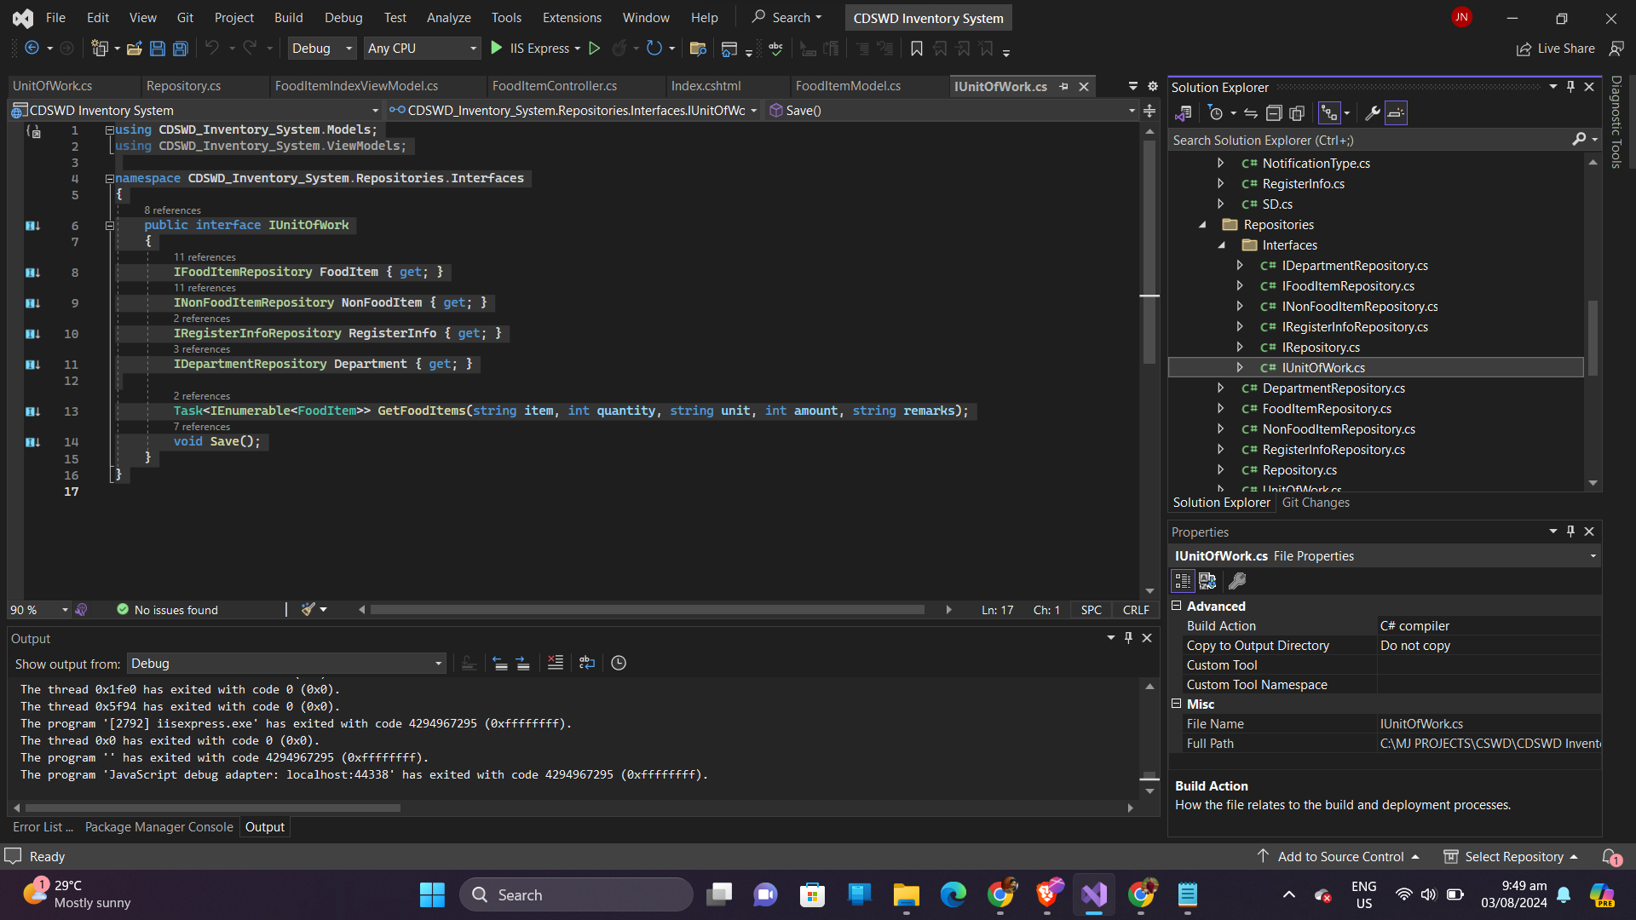Image resolution: width=1636 pixels, height=920 pixels.
Task: Click the Find in Files folder-search icon
Action: point(698,49)
